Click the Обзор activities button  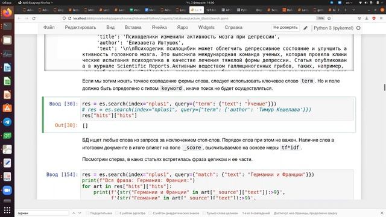pos(7,2)
